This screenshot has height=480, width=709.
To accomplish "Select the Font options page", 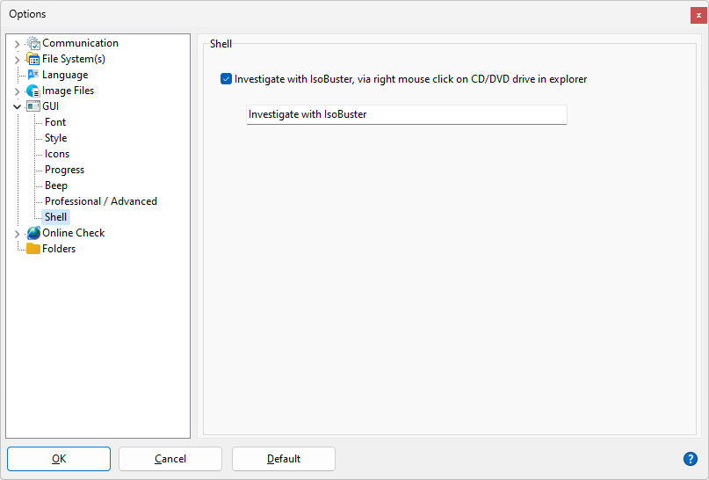I will pyautogui.click(x=55, y=122).
